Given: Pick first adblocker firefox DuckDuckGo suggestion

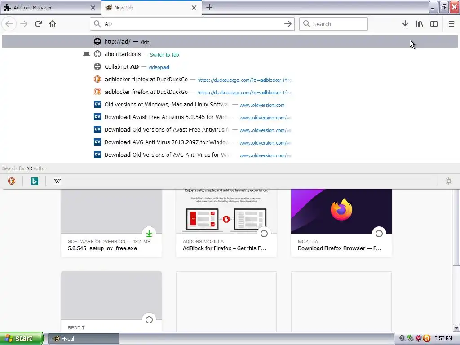Looking at the screenshot, I should point(230,79).
